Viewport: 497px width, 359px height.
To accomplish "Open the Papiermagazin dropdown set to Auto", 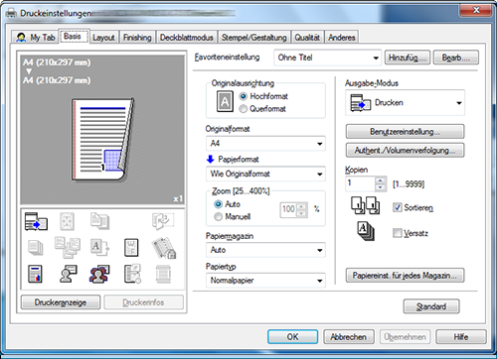I will coord(265,250).
